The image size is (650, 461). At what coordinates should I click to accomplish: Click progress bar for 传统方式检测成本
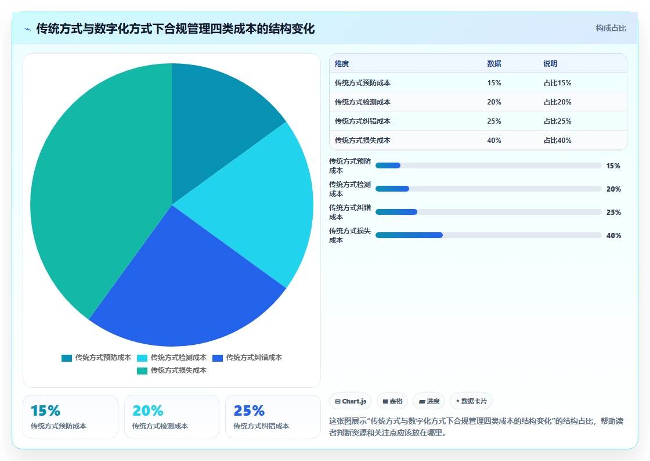click(x=488, y=189)
